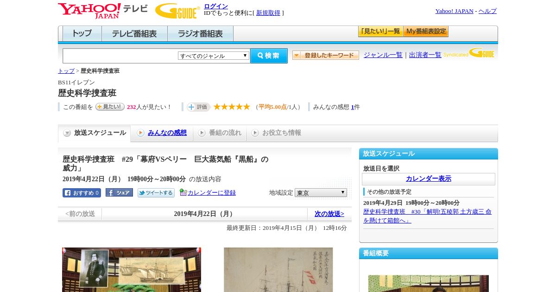The width and height of the screenshot is (556, 292).
Task: Click the BS11イレブン channel name
Action: point(76,83)
